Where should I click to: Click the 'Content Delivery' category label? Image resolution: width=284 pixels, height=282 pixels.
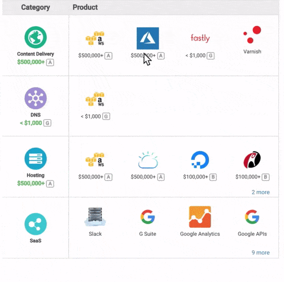click(35, 54)
